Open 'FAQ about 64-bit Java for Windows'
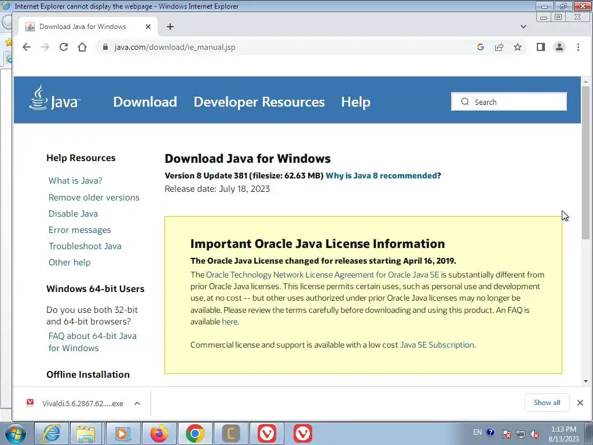Viewport: 593px width, 445px height. coord(92,342)
